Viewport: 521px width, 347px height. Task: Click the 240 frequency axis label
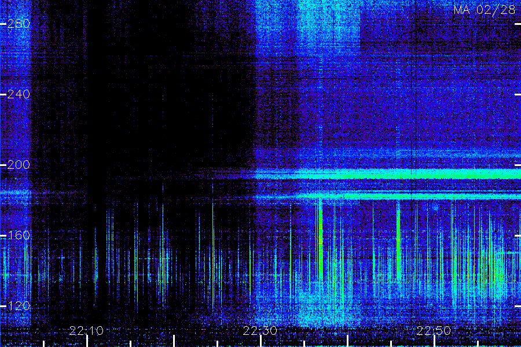point(19,94)
